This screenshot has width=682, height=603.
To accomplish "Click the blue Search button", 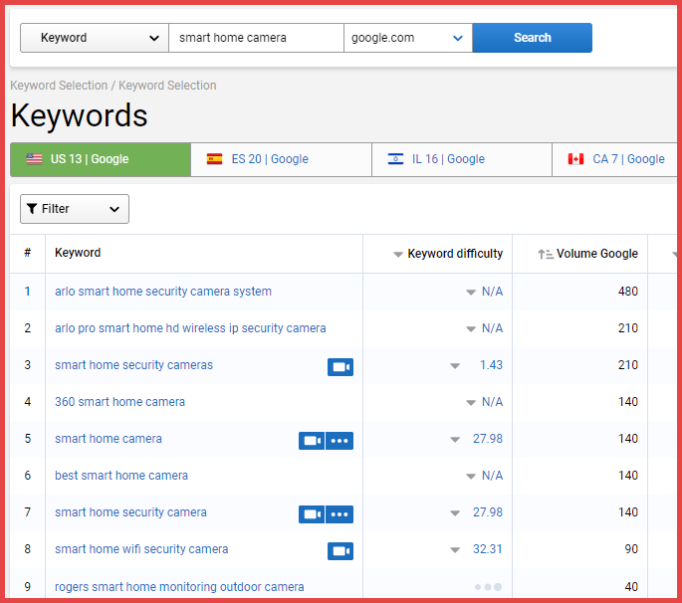I will [532, 38].
